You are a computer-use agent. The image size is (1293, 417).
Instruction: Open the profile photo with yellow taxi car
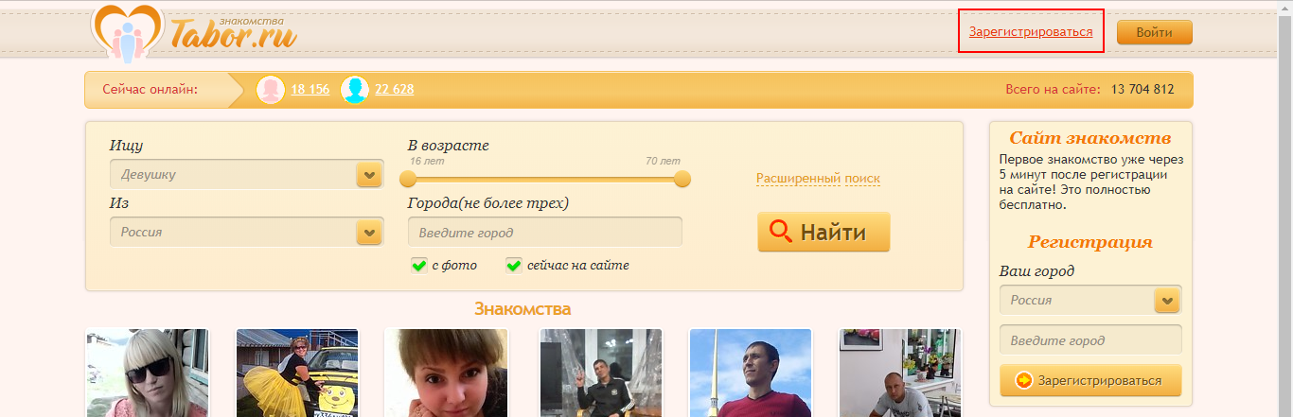(x=297, y=373)
